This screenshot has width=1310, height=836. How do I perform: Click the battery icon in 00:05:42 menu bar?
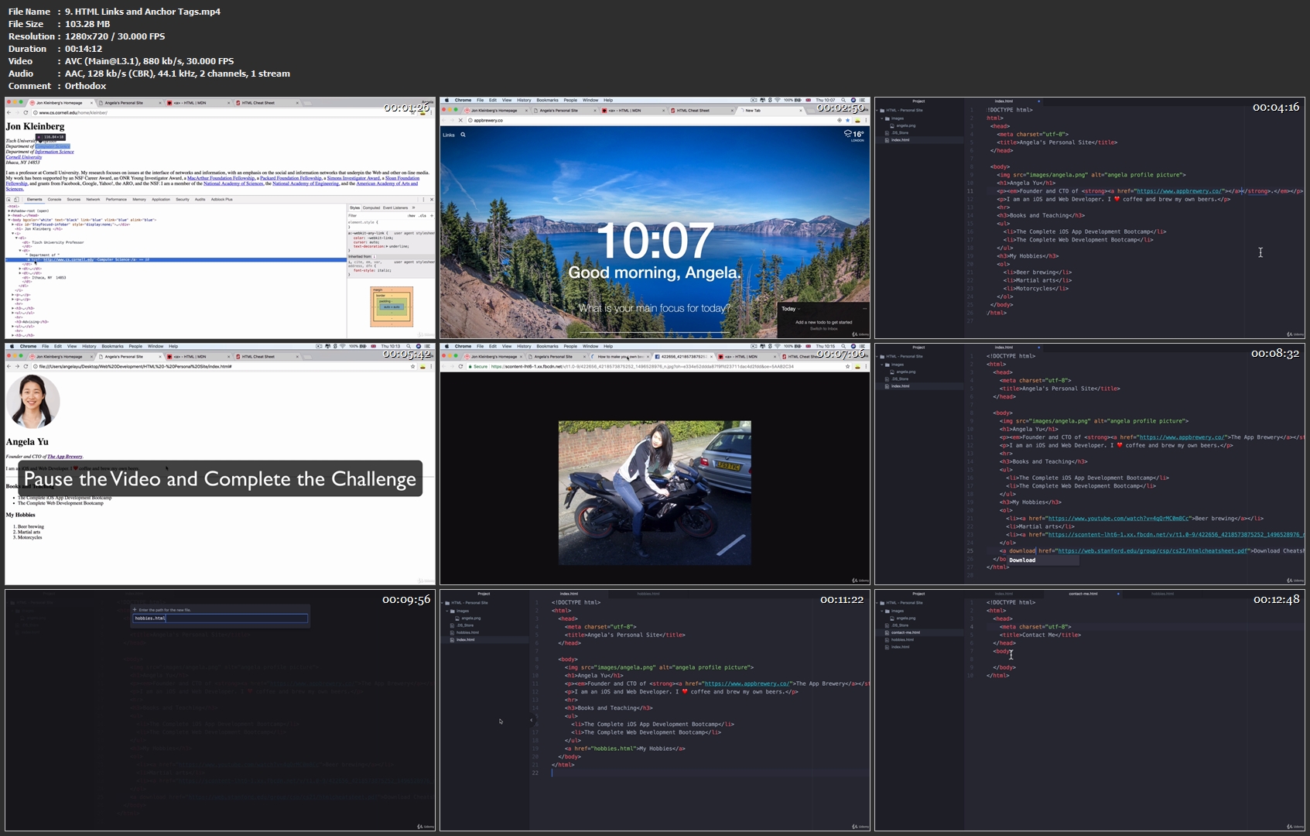pyautogui.click(x=364, y=346)
